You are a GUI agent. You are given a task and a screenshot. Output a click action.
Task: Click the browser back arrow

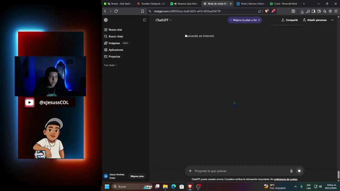pos(105,11)
